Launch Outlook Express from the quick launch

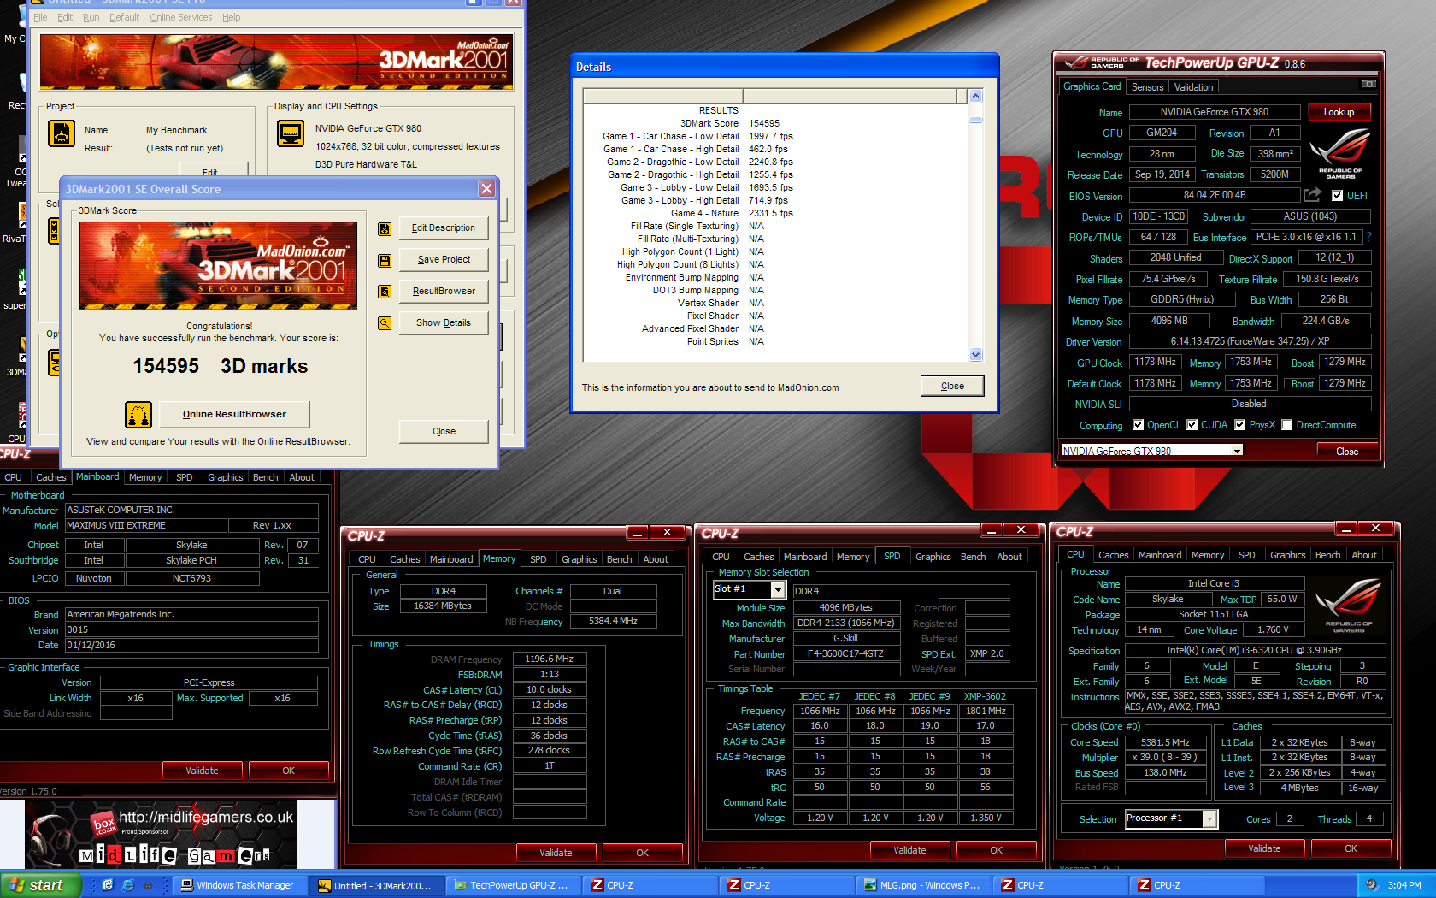[x=108, y=885]
